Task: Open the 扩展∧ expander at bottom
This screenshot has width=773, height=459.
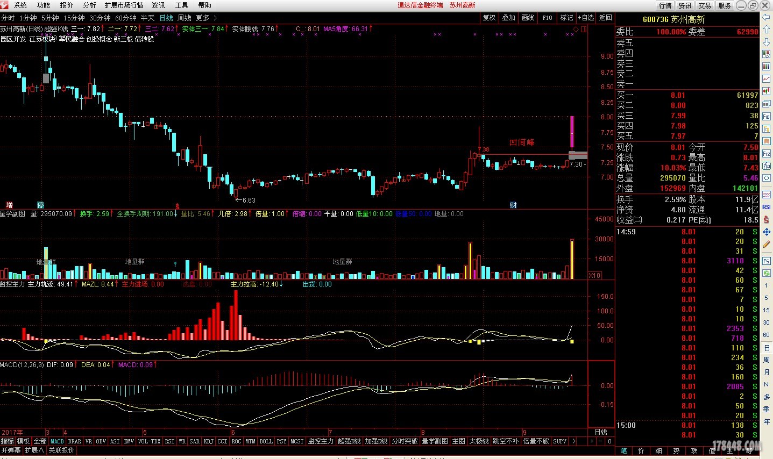Action: (x=34, y=450)
